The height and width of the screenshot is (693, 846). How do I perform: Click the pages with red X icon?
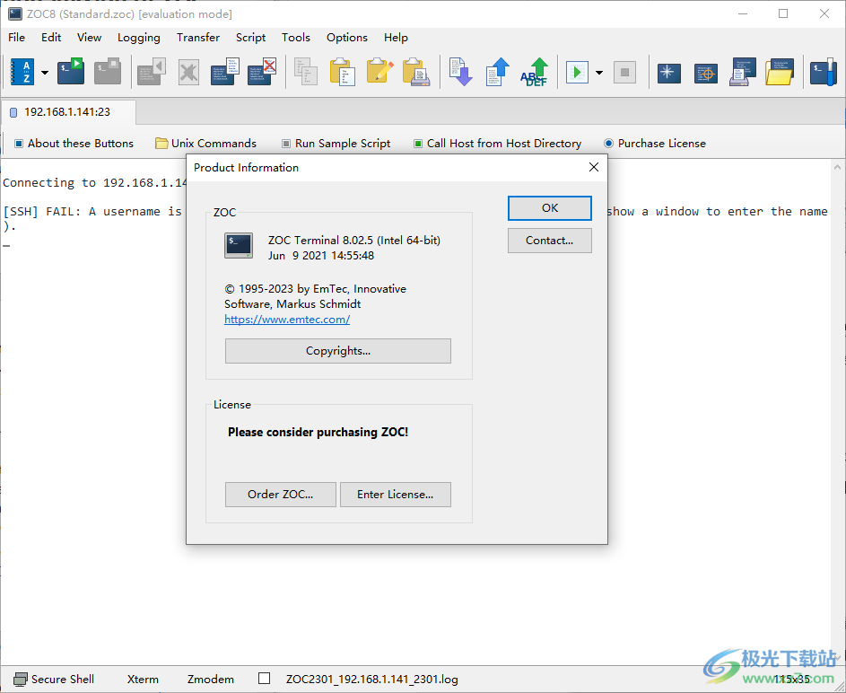(x=262, y=72)
